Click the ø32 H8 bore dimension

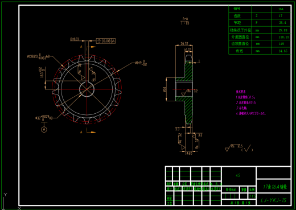[x=44, y=118]
